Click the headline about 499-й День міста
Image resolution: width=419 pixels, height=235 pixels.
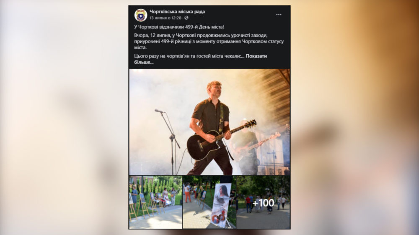179,27
